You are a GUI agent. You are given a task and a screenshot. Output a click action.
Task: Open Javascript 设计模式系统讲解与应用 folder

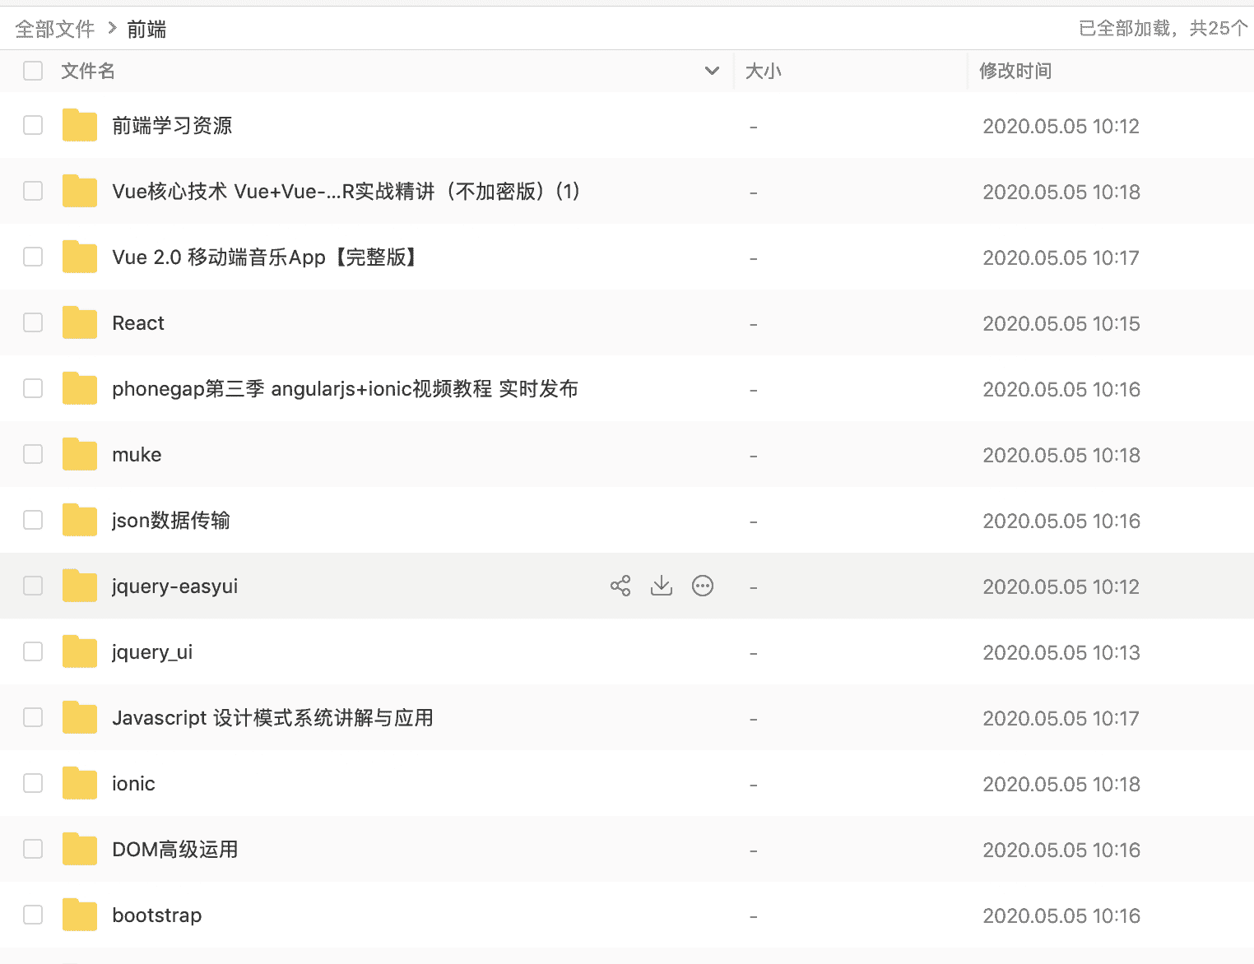(272, 717)
